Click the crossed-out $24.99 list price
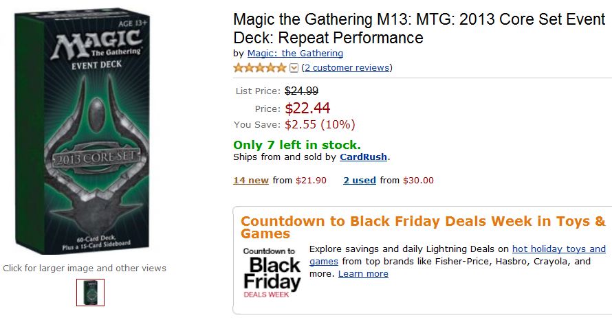Screen dimensions: 612x320 (x=301, y=91)
